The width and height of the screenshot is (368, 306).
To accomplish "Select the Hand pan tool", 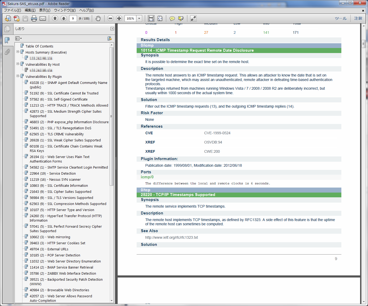I will (x=98, y=18).
